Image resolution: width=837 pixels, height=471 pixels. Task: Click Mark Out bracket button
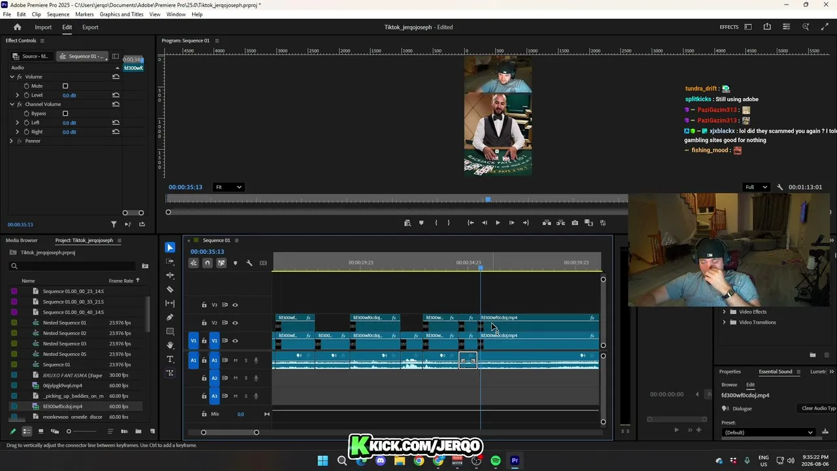tap(449, 223)
